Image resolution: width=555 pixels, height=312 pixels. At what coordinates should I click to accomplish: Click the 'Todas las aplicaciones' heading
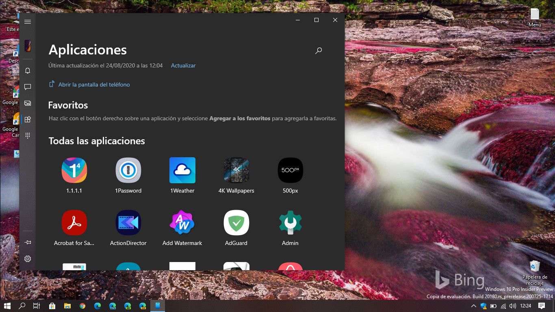pos(97,141)
